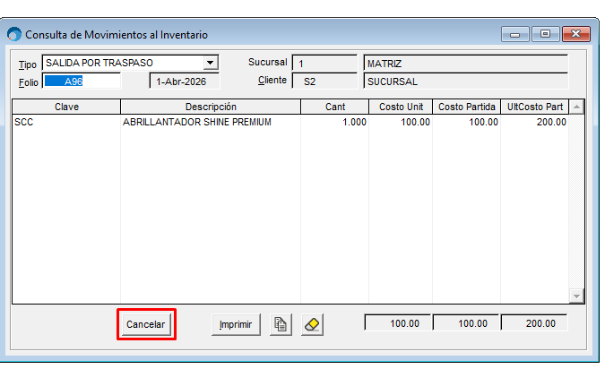Screen dimensions: 605x369
Task: Click the Cant column header
Action: [335, 107]
